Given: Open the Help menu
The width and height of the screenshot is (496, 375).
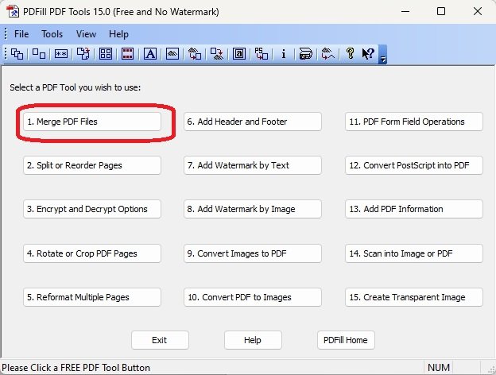Looking at the screenshot, I should 118,34.
